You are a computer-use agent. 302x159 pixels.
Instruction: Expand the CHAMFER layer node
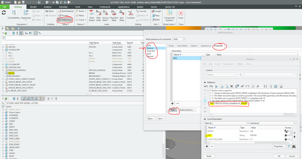point(3,115)
